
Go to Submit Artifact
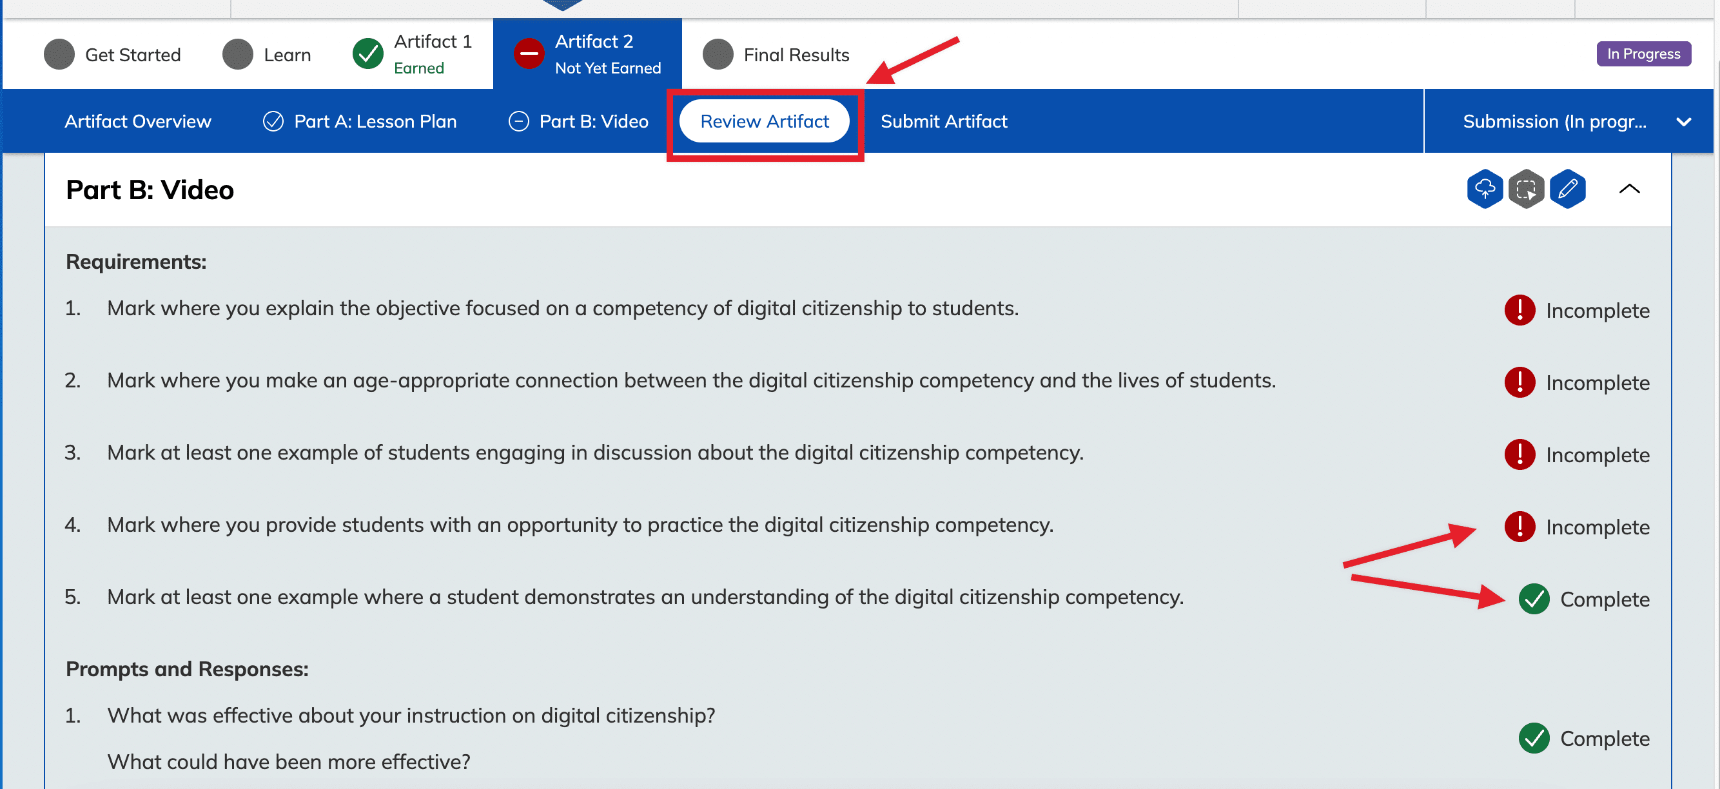pyautogui.click(x=943, y=121)
